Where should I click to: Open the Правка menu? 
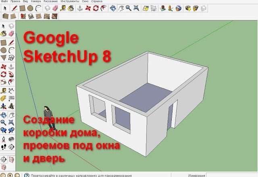pyautogui.click(x=15, y=1)
